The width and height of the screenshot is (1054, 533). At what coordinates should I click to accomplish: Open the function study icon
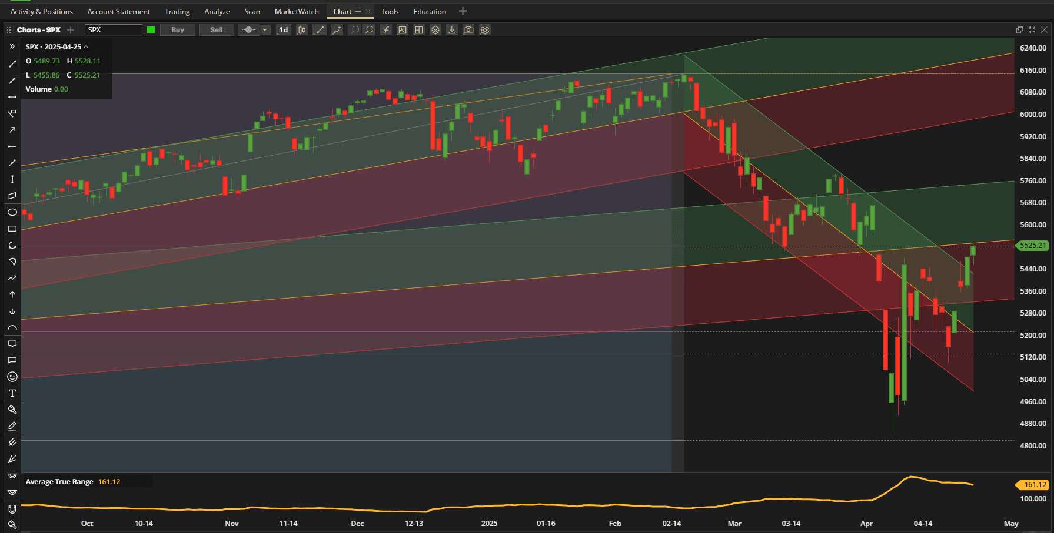[x=386, y=30]
